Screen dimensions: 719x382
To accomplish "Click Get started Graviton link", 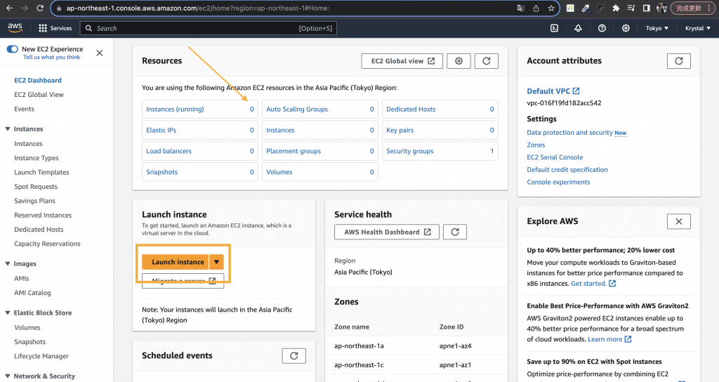I will (x=593, y=284).
